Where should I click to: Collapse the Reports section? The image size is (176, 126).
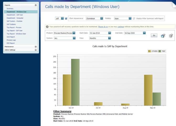pos(36,5)
